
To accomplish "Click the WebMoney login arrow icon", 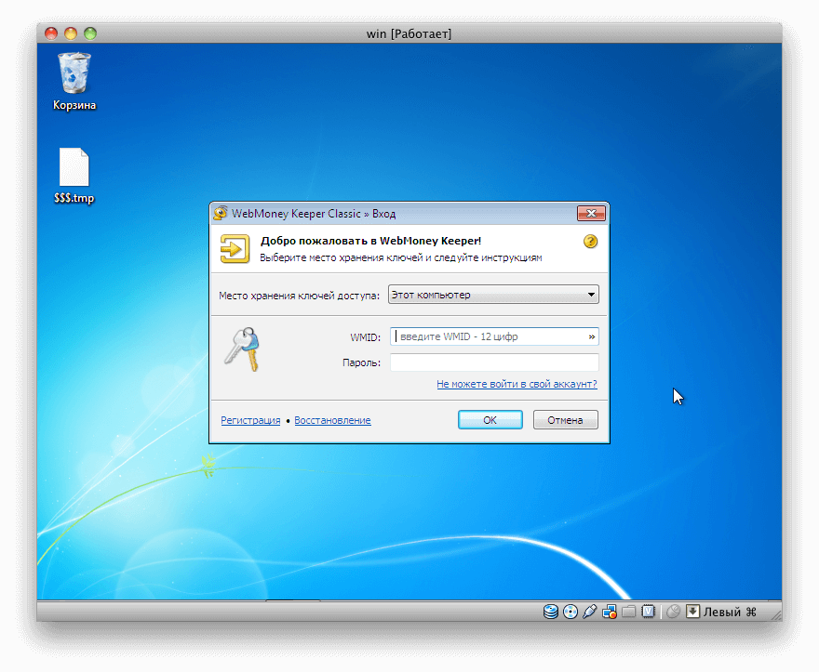I will click(235, 248).
